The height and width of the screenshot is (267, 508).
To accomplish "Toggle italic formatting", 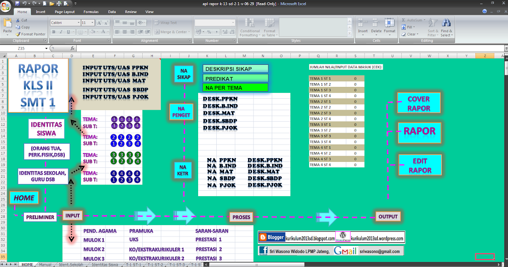I will (x=61, y=32).
